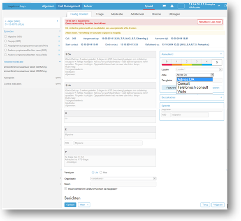
Task: Click the N89 ICPC code field under E
Action: coord(69,143)
